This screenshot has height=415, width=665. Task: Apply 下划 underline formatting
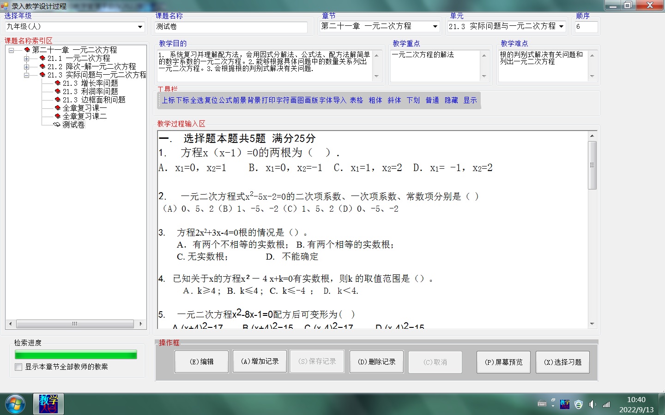click(x=413, y=100)
